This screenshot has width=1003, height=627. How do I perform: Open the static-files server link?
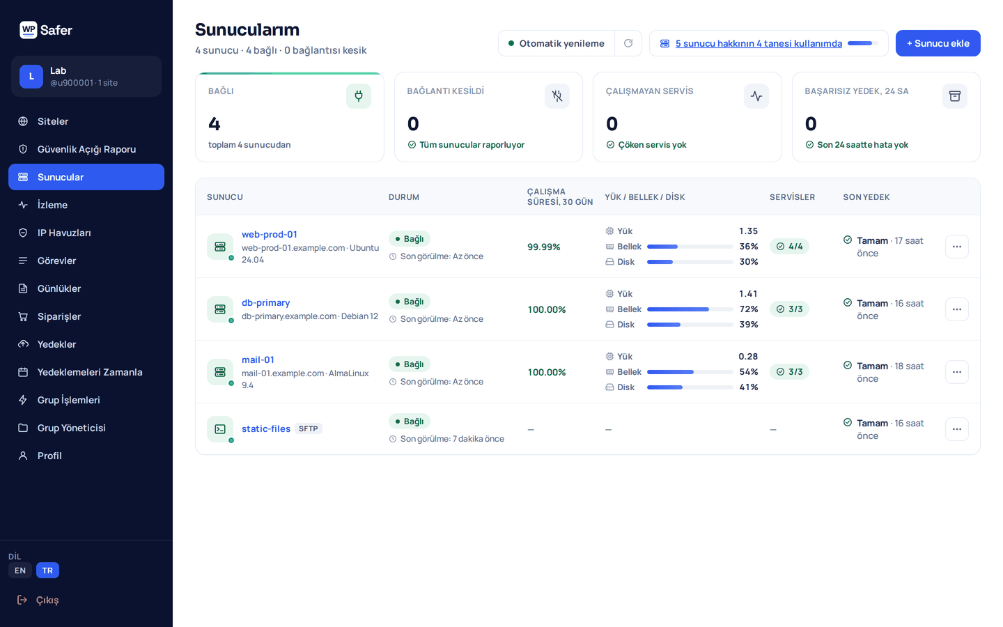tap(266, 428)
